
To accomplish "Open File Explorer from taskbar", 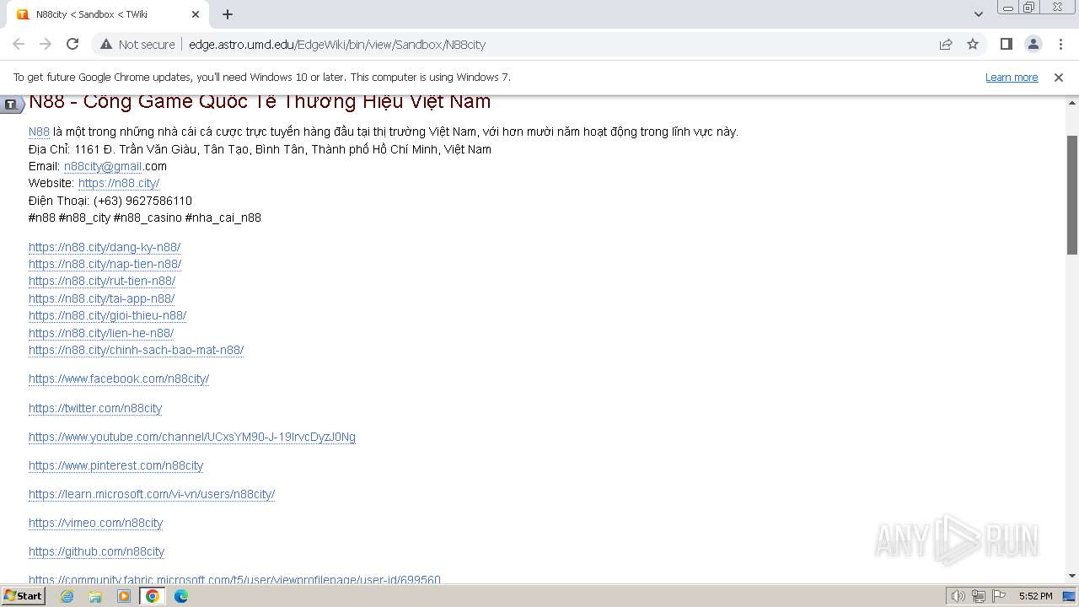I will [95, 596].
